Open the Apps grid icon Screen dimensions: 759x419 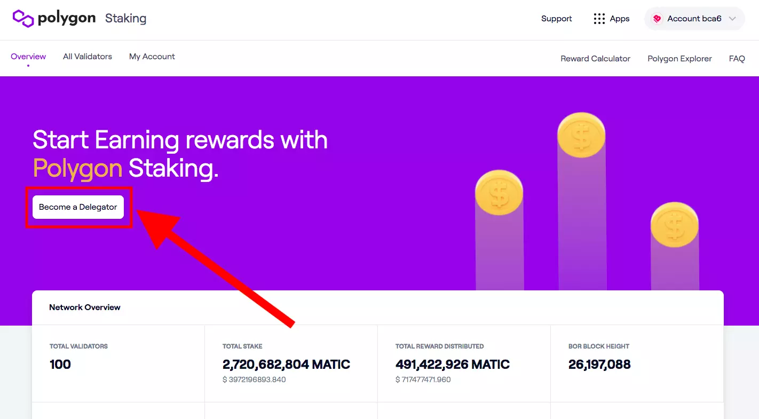click(599, 18)
